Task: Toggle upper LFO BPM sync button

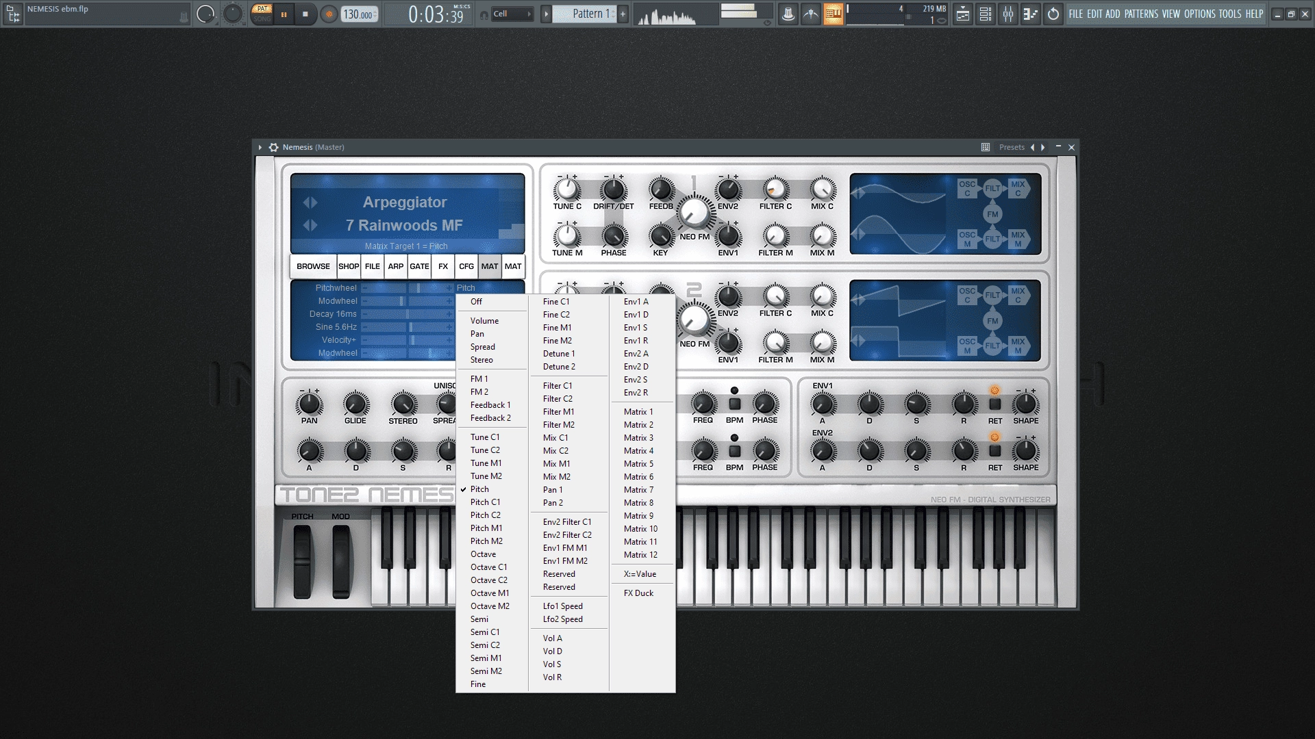Action: 734,404
